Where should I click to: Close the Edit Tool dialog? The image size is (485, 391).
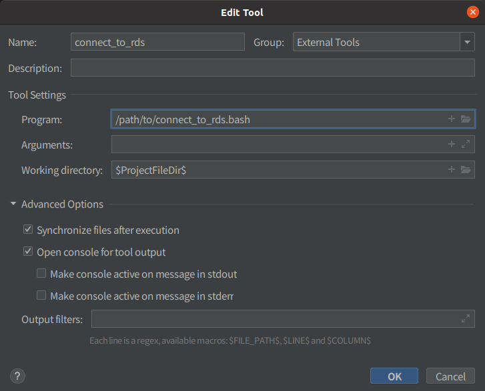point(472,12)
